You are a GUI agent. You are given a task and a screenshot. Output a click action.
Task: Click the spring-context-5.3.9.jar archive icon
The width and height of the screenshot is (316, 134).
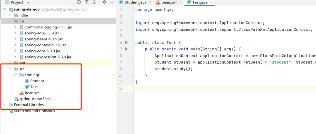tap(22, 45)
